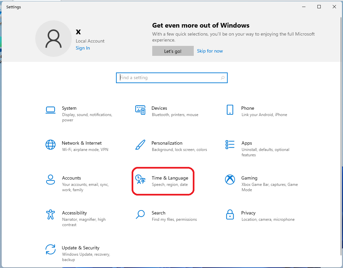
Task: Click the magnifier icon in the search box
Action: point(222,77)
